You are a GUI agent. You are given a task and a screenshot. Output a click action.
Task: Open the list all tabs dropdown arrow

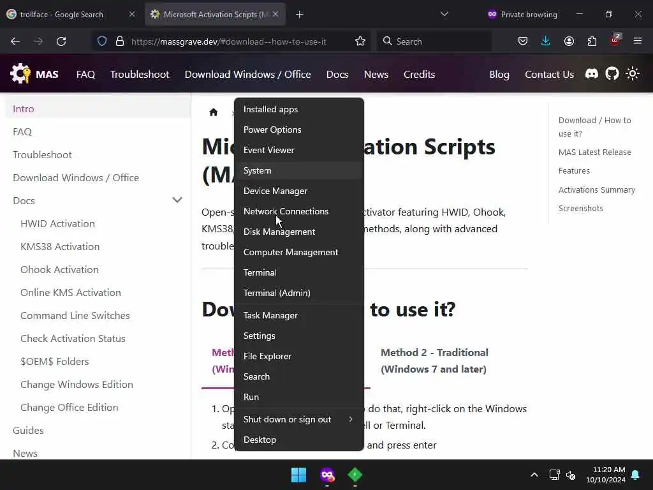click(444, 14)
